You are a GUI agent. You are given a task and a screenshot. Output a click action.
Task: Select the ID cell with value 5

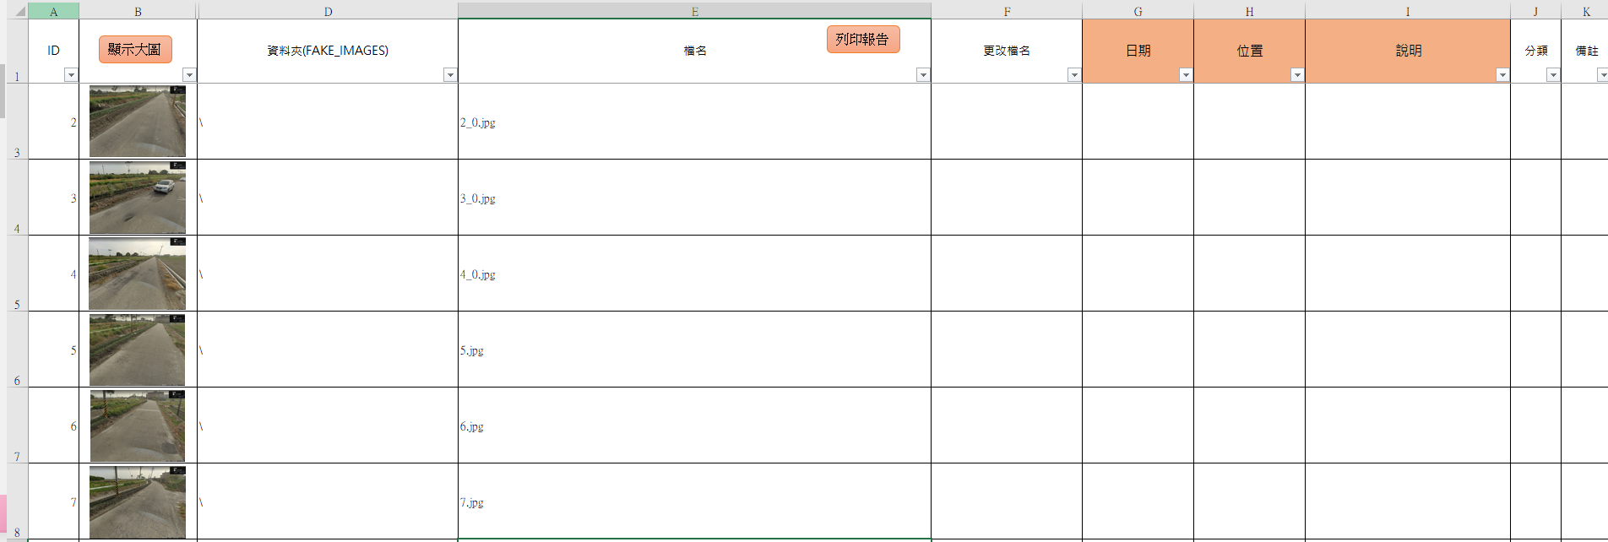click(54, 350)
